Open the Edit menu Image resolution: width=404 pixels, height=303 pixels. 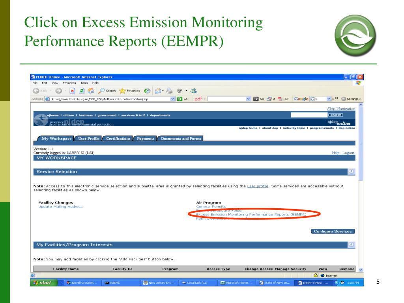(x=44, y=83)
